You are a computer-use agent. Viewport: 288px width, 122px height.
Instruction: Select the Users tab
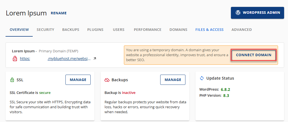(119, 30)
